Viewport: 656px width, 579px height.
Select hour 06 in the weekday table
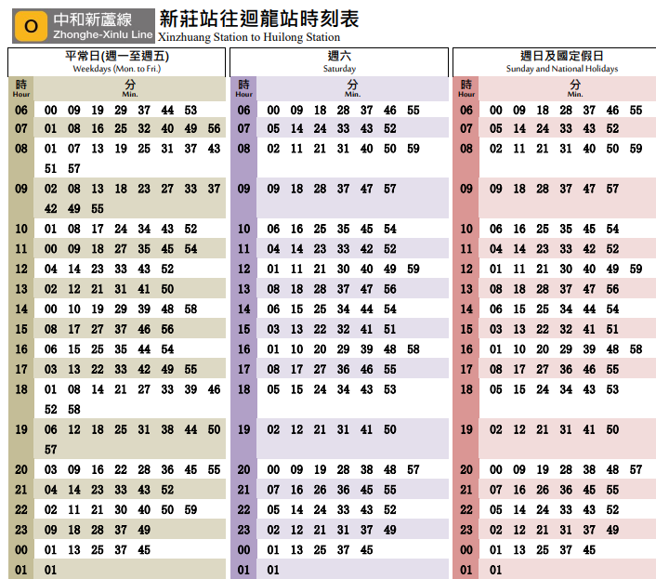pyautogui.click(x=21, y=110)
